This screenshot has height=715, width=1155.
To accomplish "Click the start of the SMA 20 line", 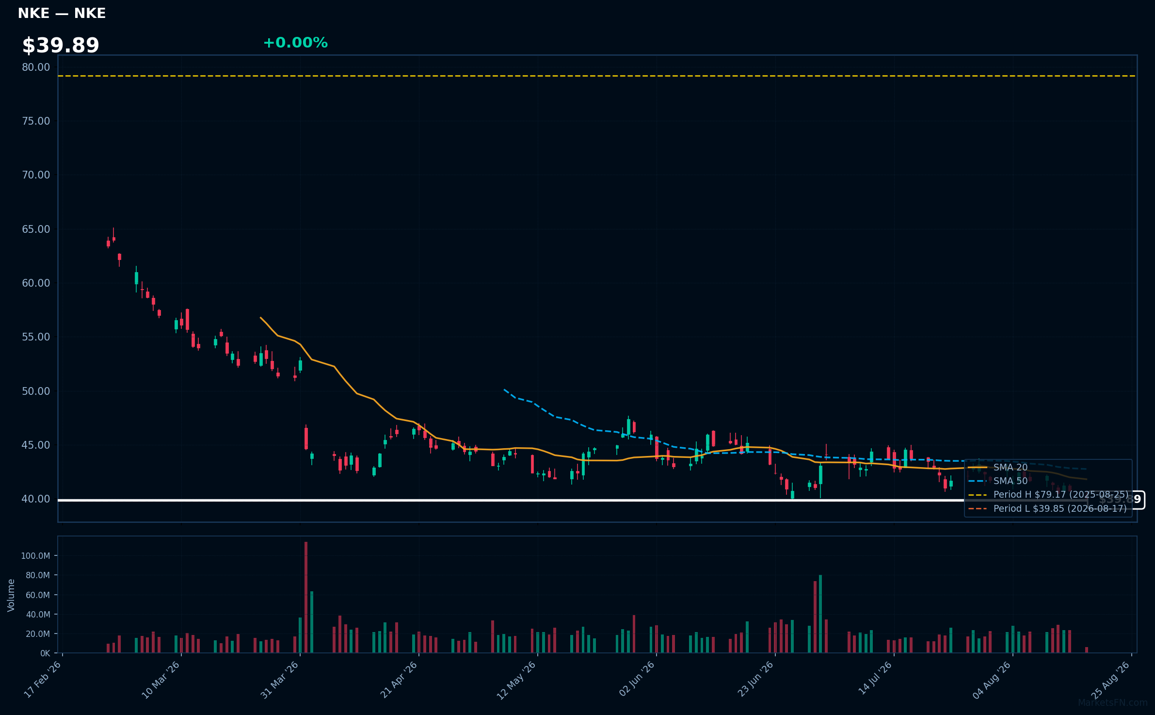I will [x=261, y=318].
